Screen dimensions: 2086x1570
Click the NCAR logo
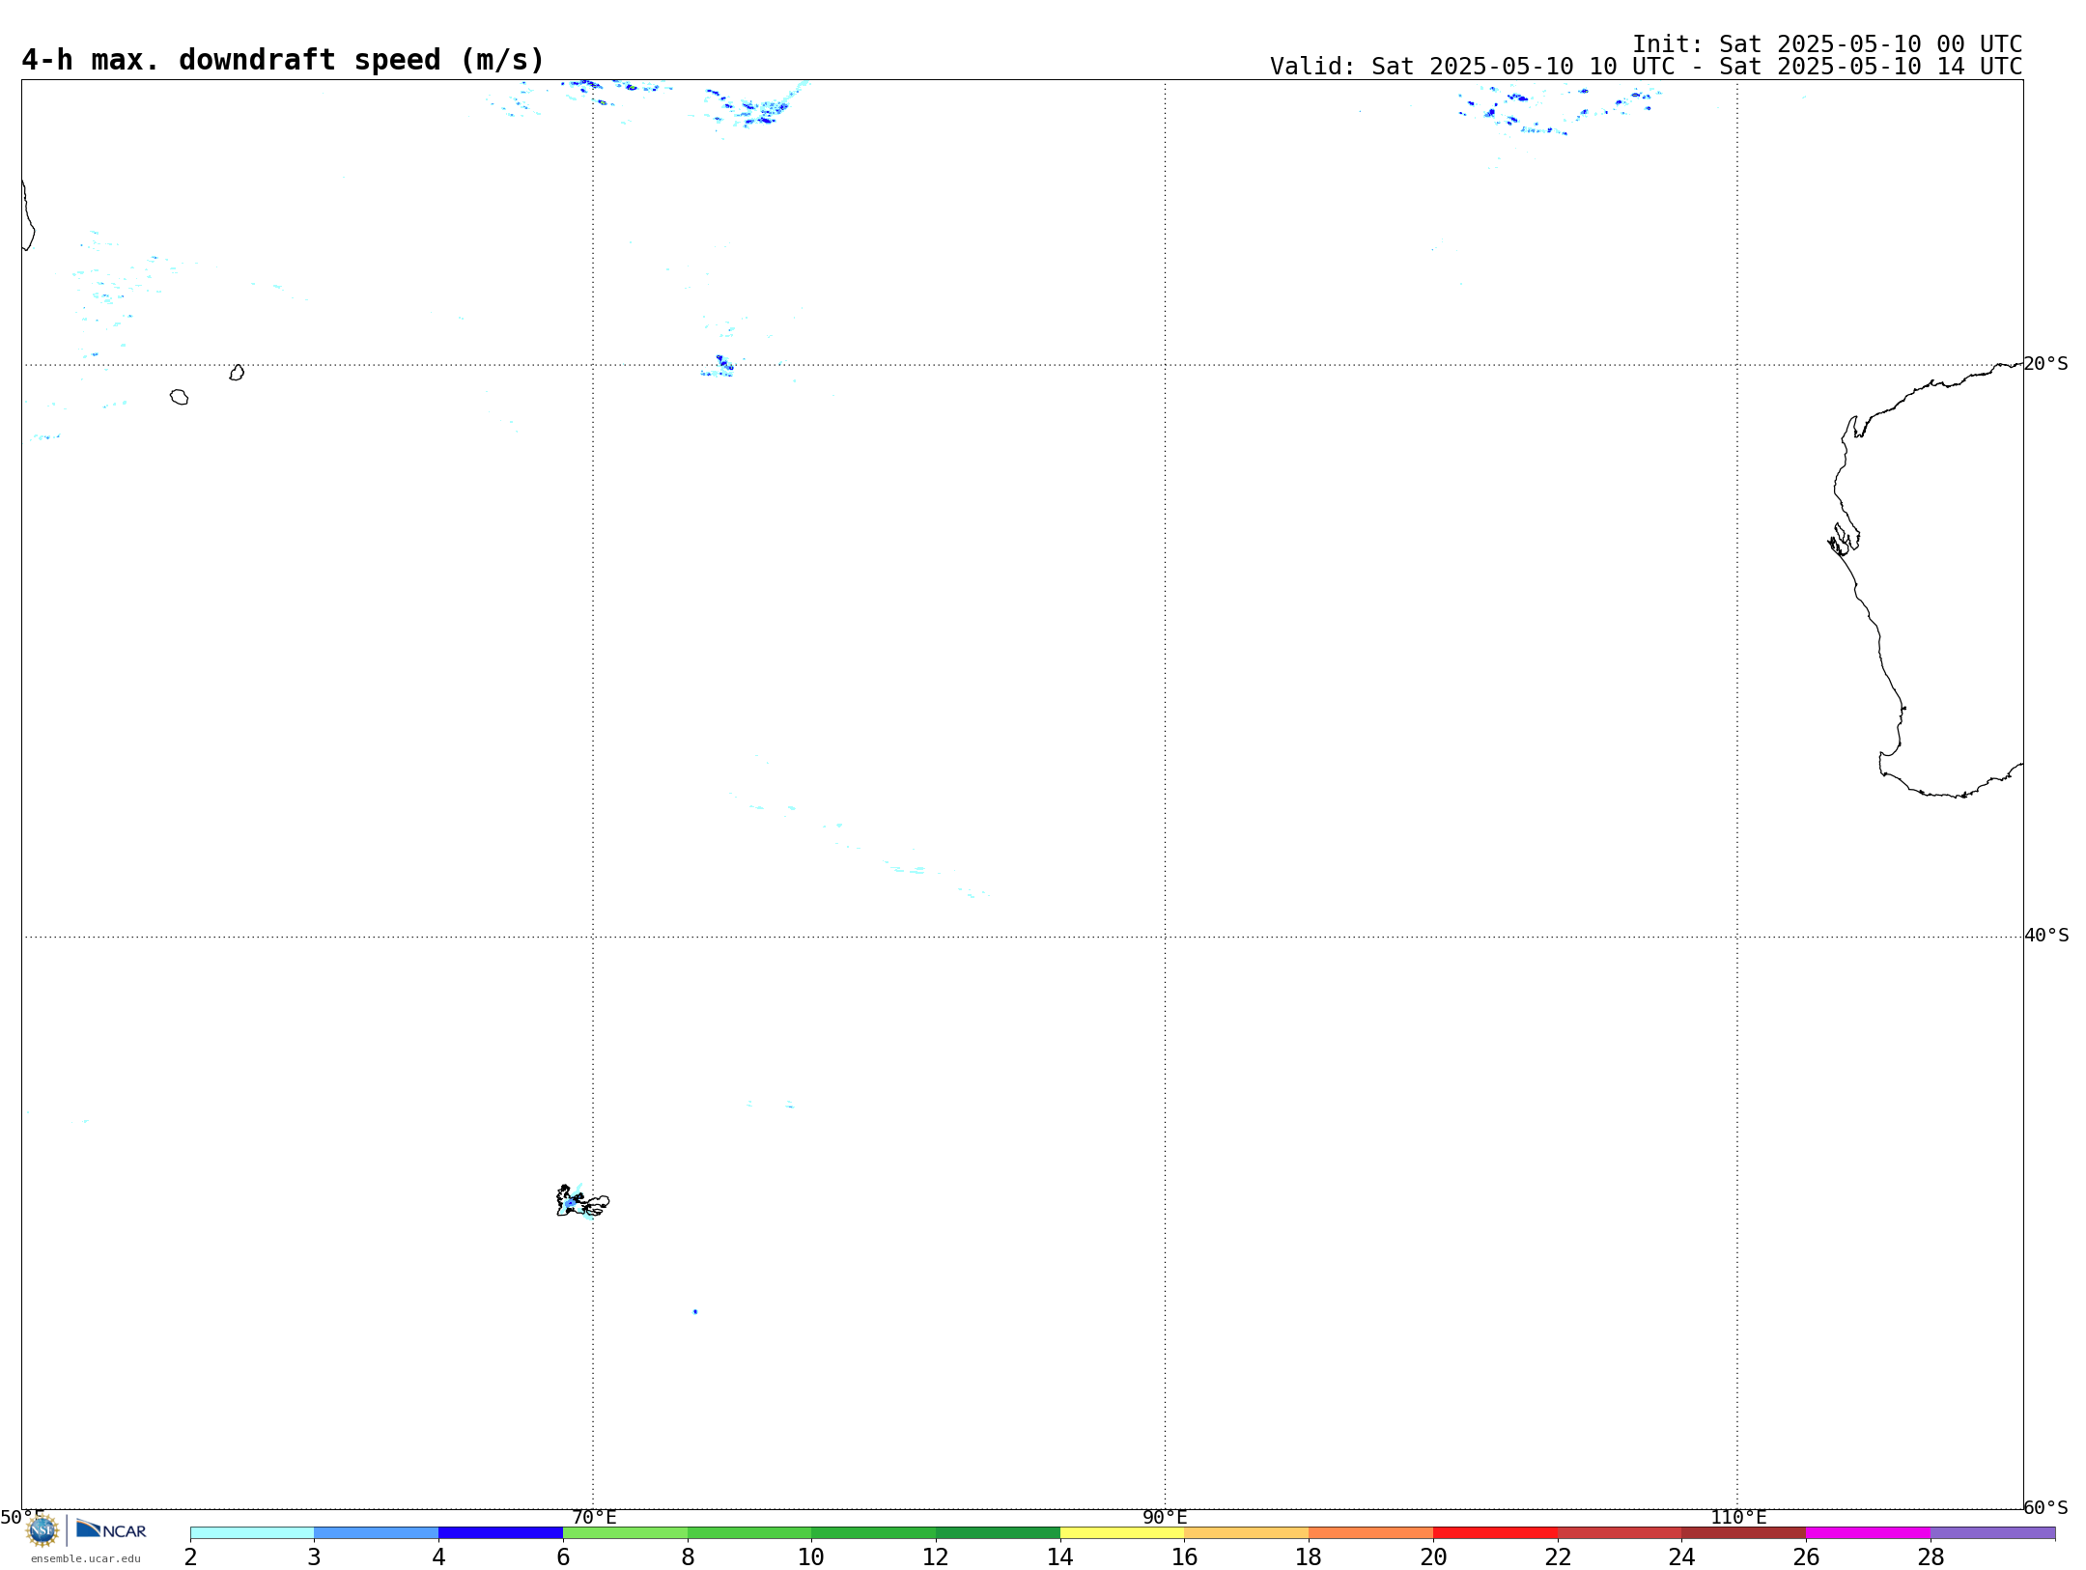click(111, 1529)
